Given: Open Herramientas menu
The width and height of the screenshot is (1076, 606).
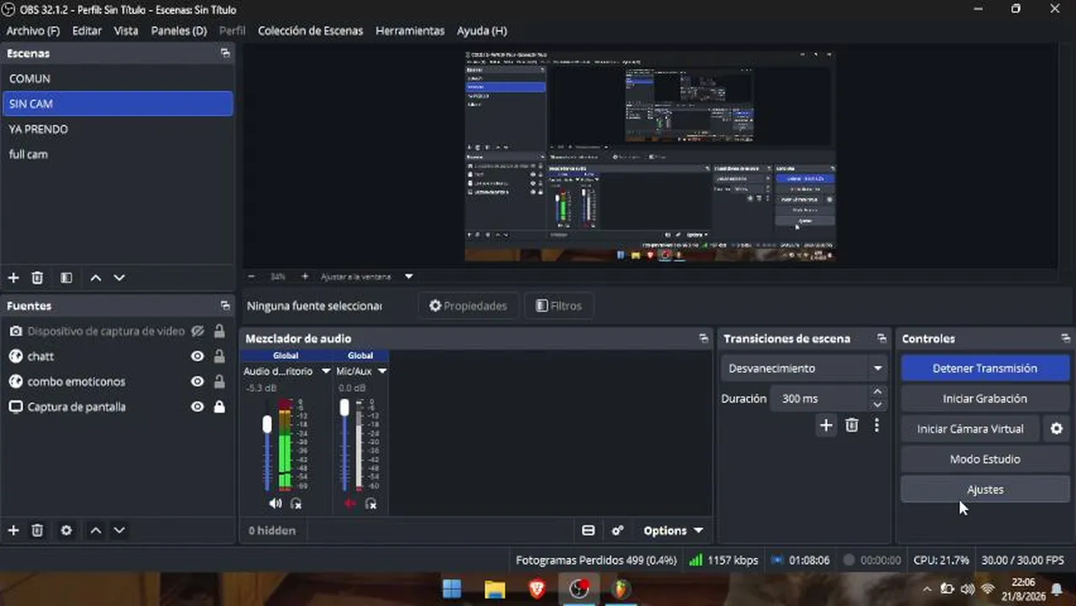Looking at the screenshot, I should (x=410, y=30).
